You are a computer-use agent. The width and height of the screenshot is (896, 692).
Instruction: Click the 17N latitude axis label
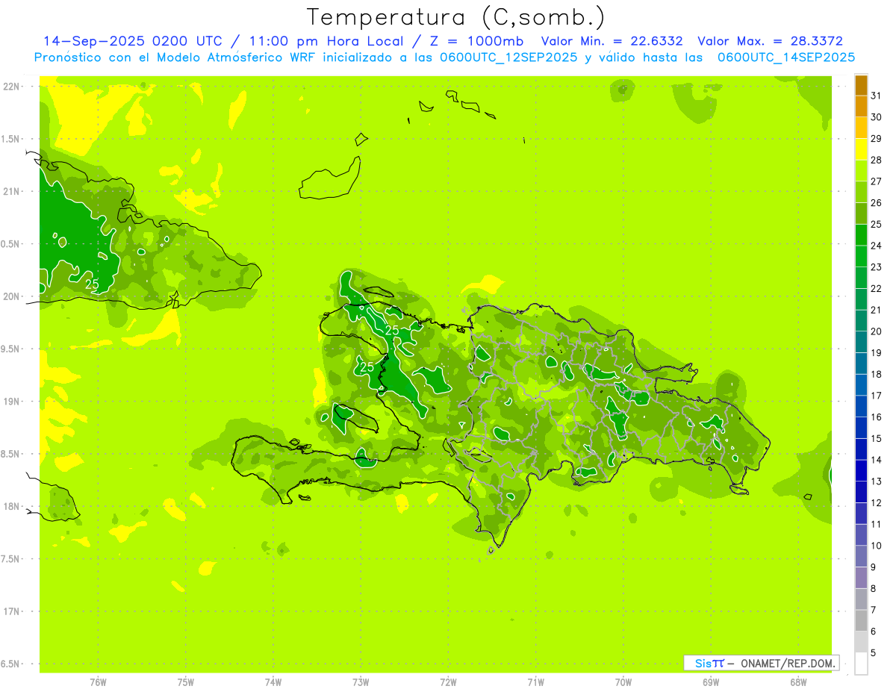coord(10,611)
